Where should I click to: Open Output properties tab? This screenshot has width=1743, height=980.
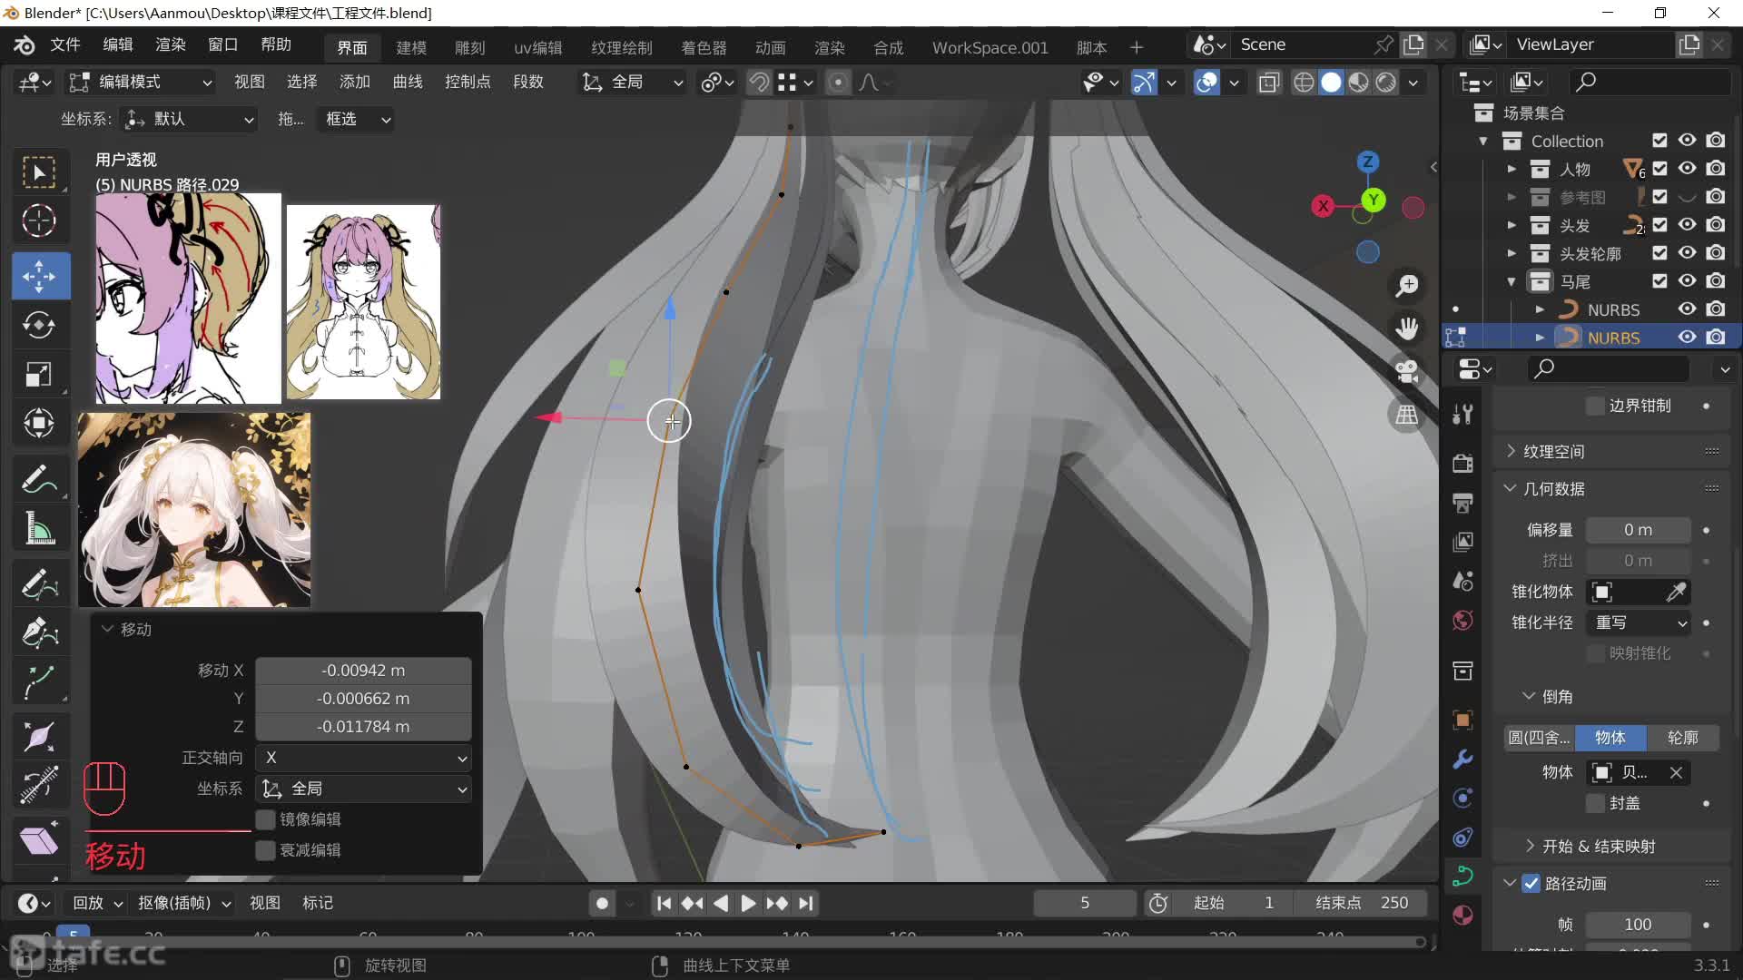1462,503
